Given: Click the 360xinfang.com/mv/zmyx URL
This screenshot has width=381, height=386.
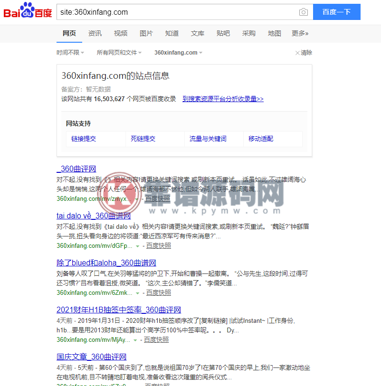Looking at the screenshot, I should (94, 199).
